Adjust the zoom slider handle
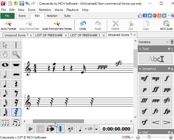 tap(149, 137)
